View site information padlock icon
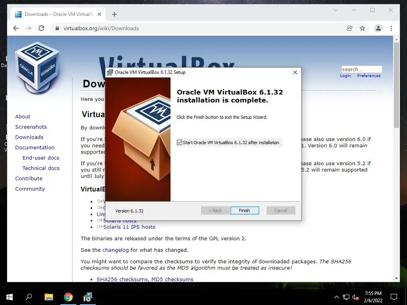 [x=57, y=28]
